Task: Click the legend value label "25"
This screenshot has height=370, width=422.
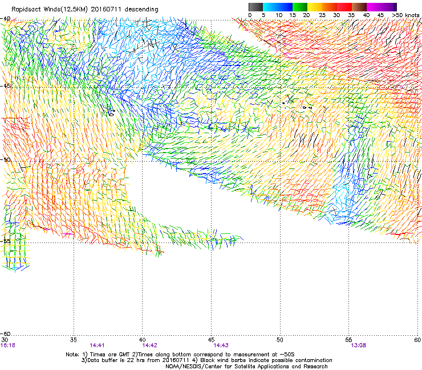Action: point(322,15)
